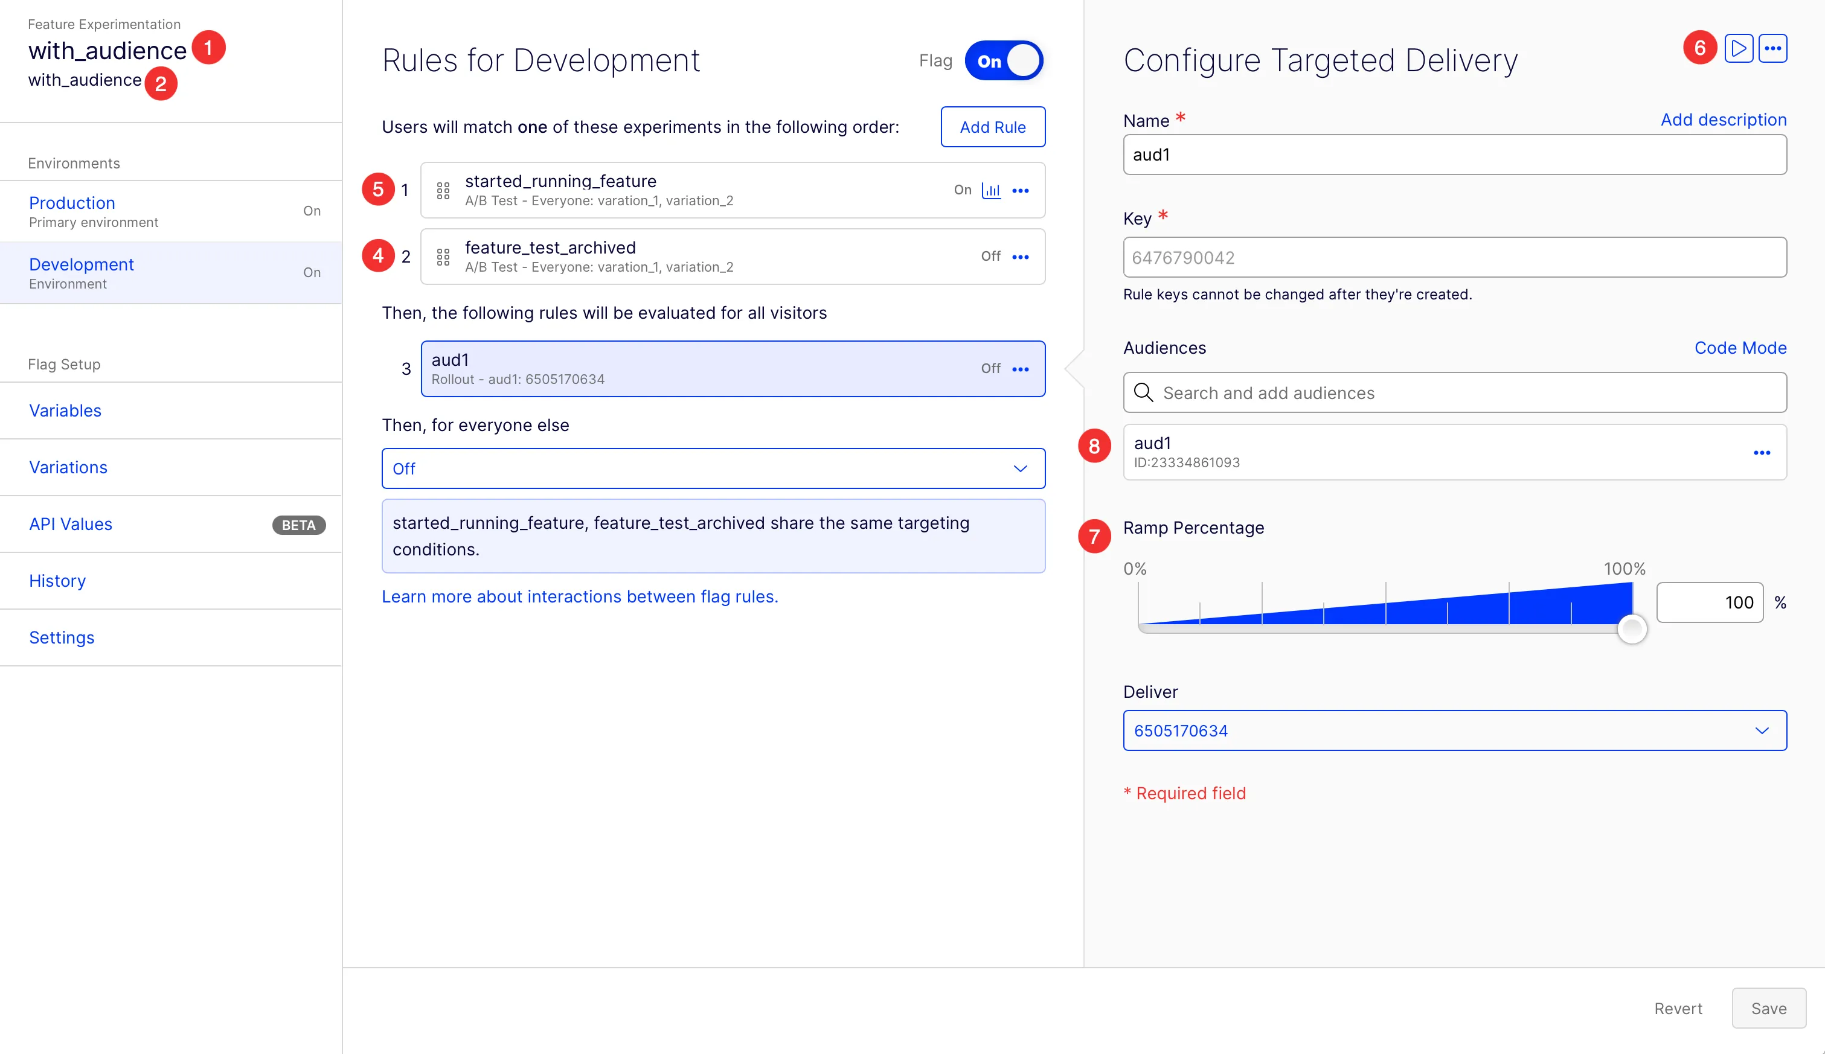Click the Revert button
Viewport: 1825px width, 1054px height.
(x=1678, y=1008)
